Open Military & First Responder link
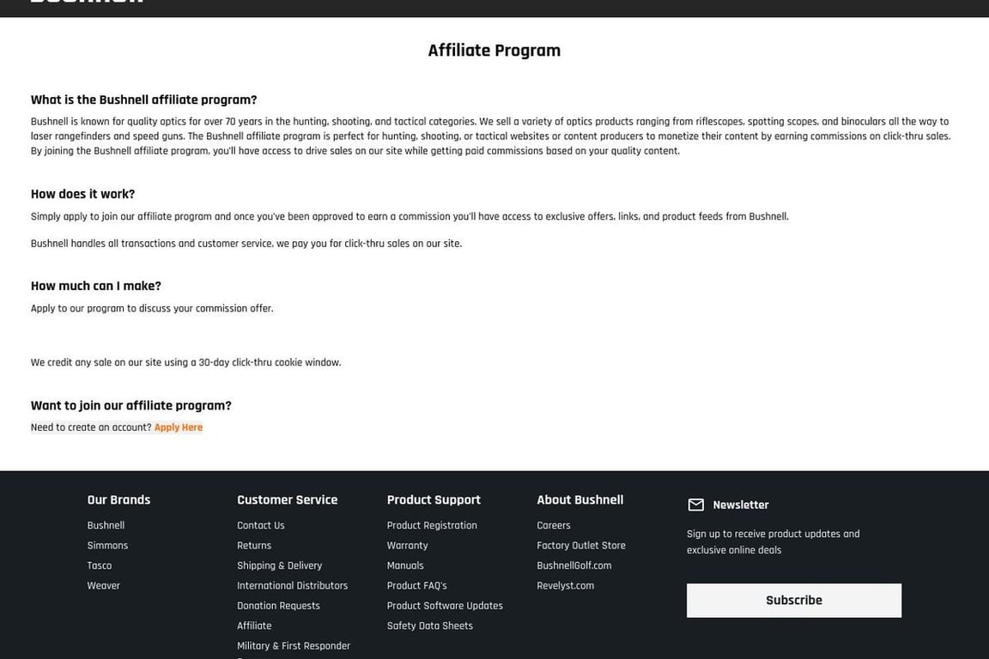The image size is (989, 659). click(294, 646)
